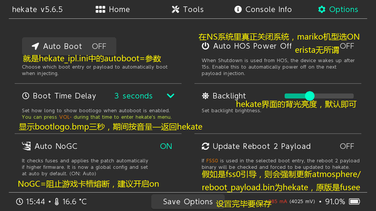This screenshot has width=376, height=211.
Task: Click the Update Reboot 2 Payload refresh icon
Action: point(205,146)
